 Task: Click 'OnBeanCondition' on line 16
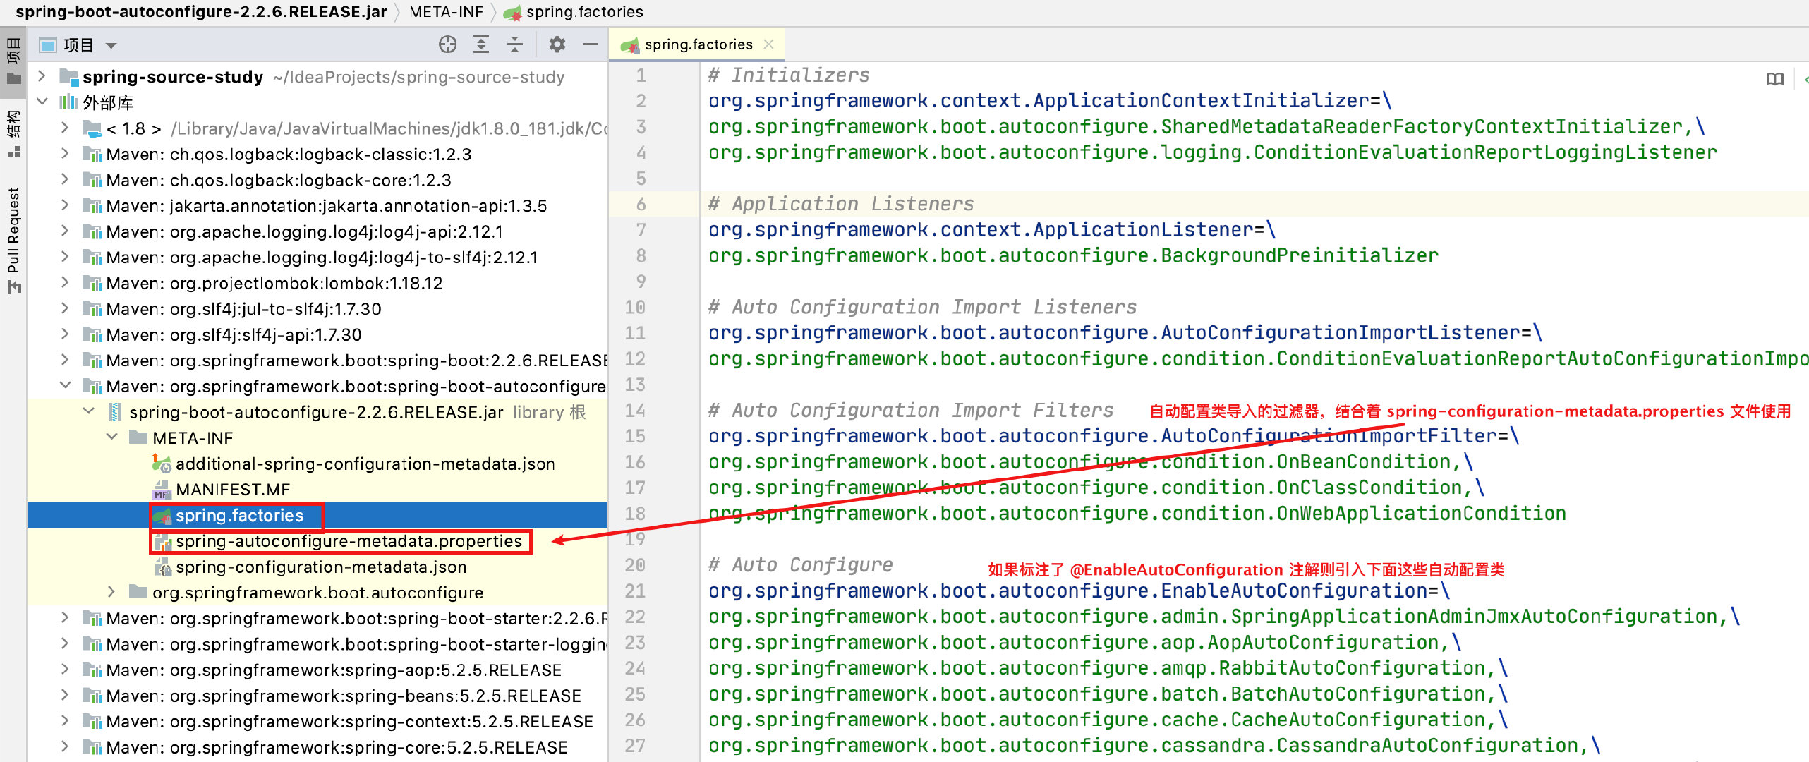pos(1364,461)
